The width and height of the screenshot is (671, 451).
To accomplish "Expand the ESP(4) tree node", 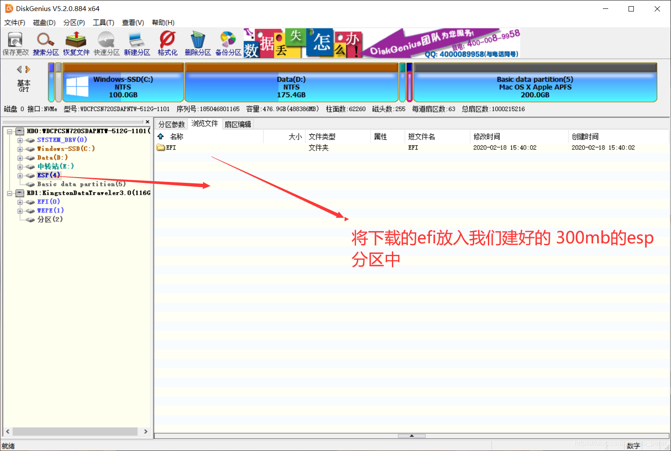I will 20,175.
